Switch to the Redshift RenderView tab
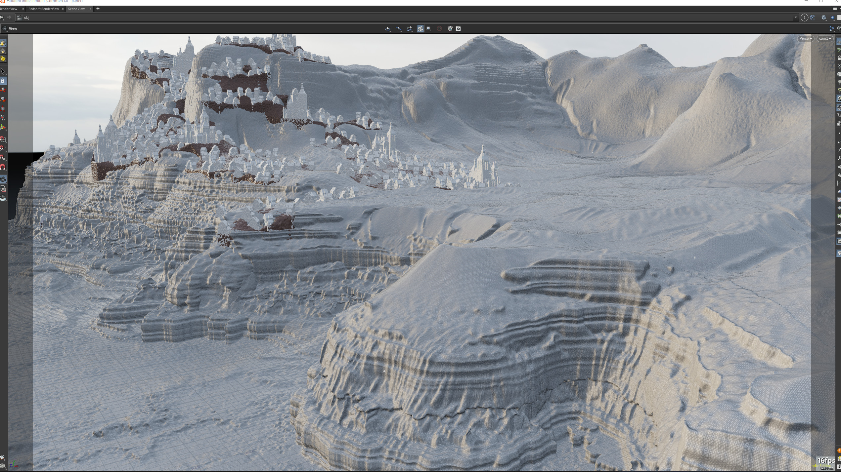The width and height of the screenshot is (841, 472). click(x=43, y=9)
